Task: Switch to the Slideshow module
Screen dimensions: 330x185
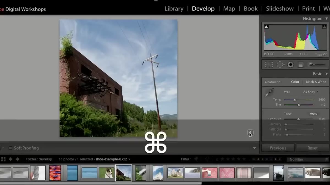Action: (x=280, y=8)
